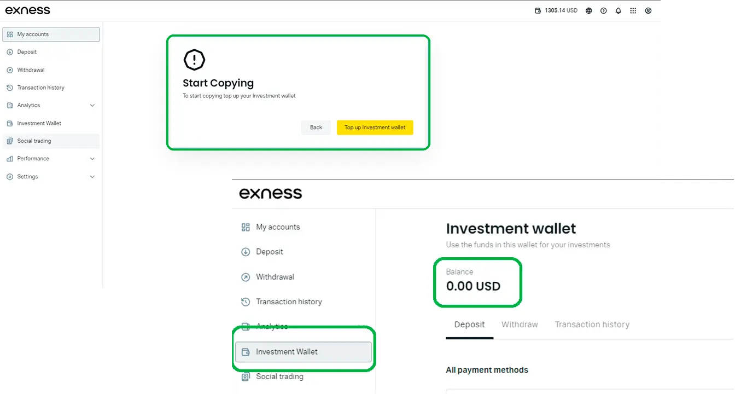The width and height of the screenshot is (735, 394).
Task: Open the profile account icon
Action: pyautogui.click(x=648, y=10)
